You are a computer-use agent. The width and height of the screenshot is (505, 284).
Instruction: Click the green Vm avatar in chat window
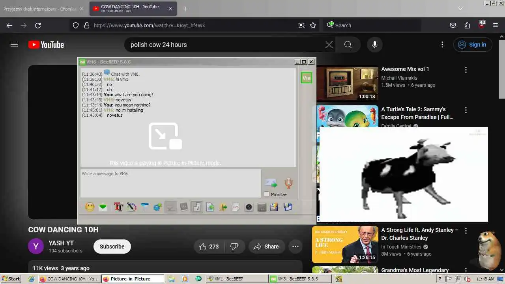[x=307, y=78]
